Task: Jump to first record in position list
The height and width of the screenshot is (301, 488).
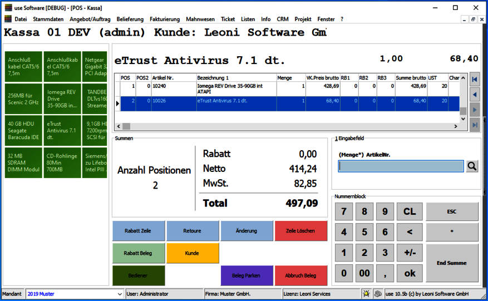Action: 475,80
